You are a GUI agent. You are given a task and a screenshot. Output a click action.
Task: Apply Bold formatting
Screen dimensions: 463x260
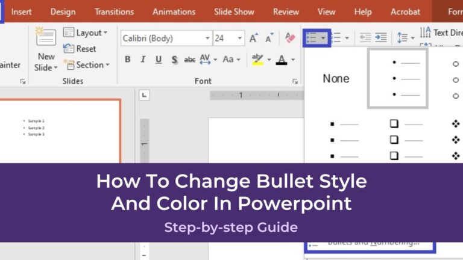pos(127,60)
